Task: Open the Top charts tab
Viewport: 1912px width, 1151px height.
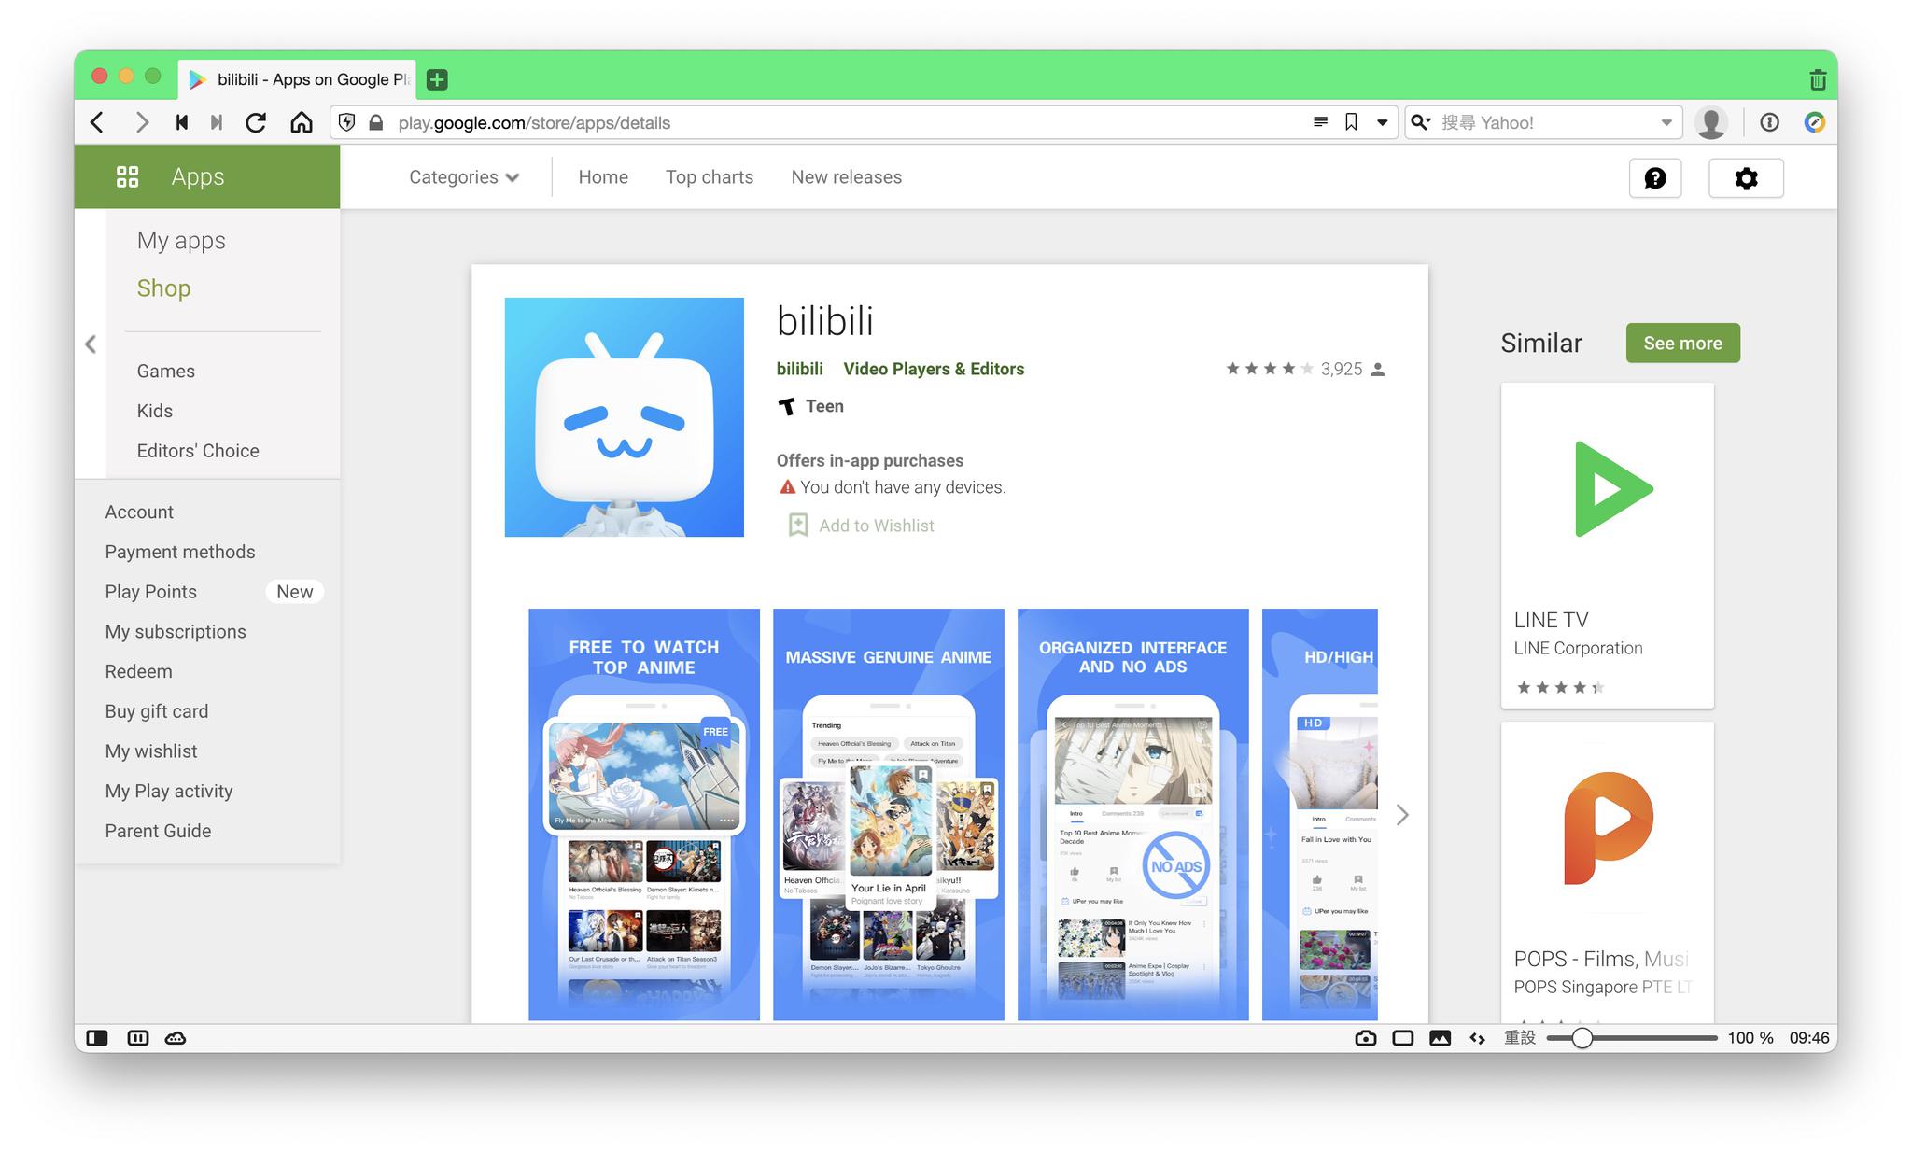Action: coord(709,177)
